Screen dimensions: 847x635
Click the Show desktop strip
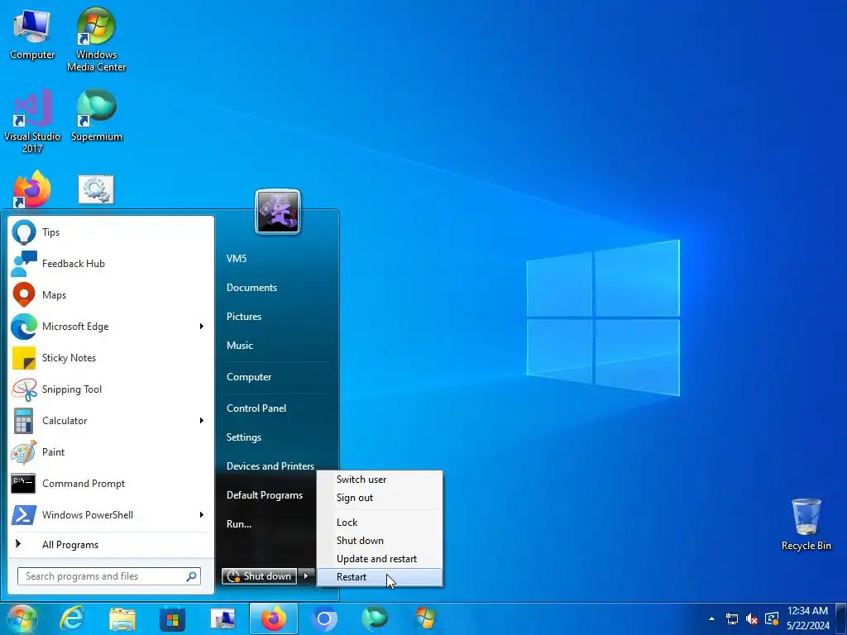[x=841, y=618]
